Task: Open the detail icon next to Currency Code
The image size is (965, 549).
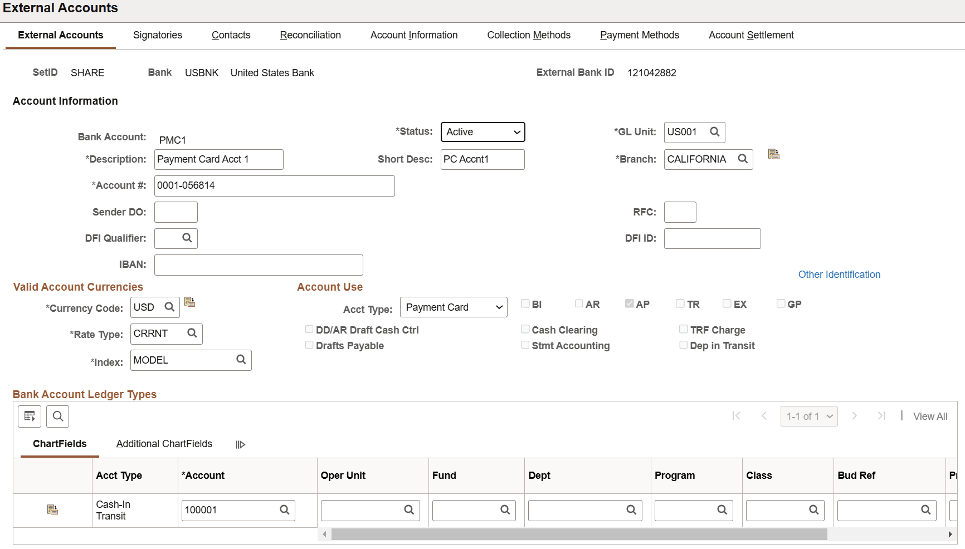Action: tap(189, 302)
